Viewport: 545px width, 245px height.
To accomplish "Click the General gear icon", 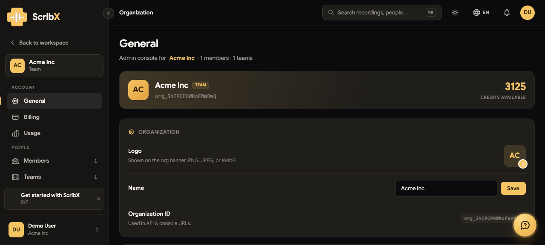I will (x=15, y=101).
